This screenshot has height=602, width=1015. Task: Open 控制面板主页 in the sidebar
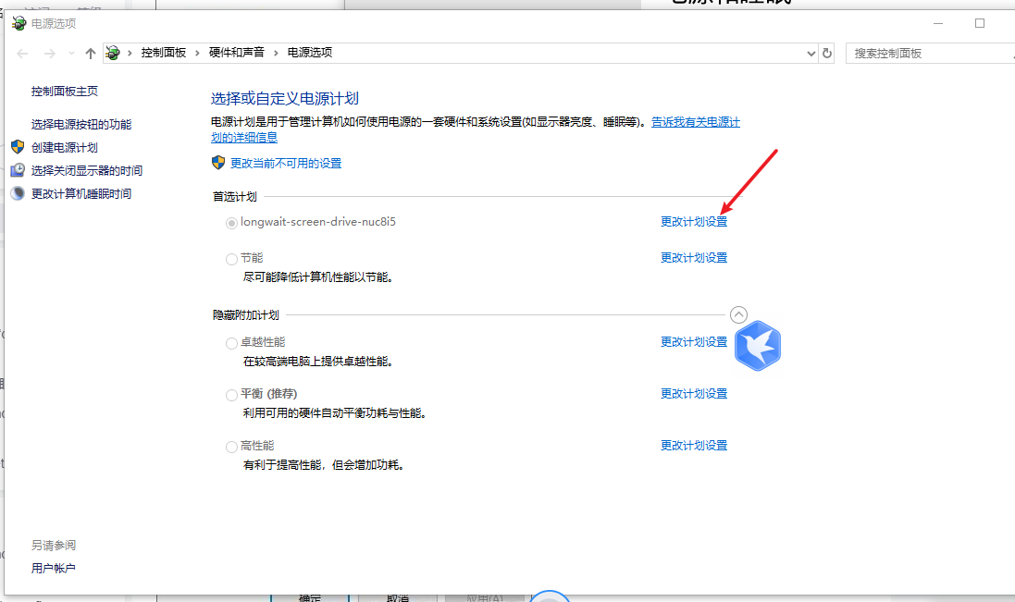(x=65, y=92)
